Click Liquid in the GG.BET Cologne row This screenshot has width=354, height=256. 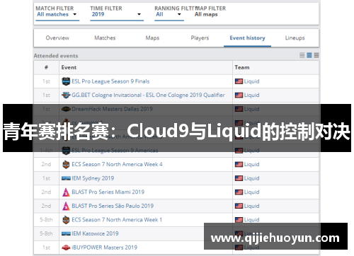pos(252,95)
